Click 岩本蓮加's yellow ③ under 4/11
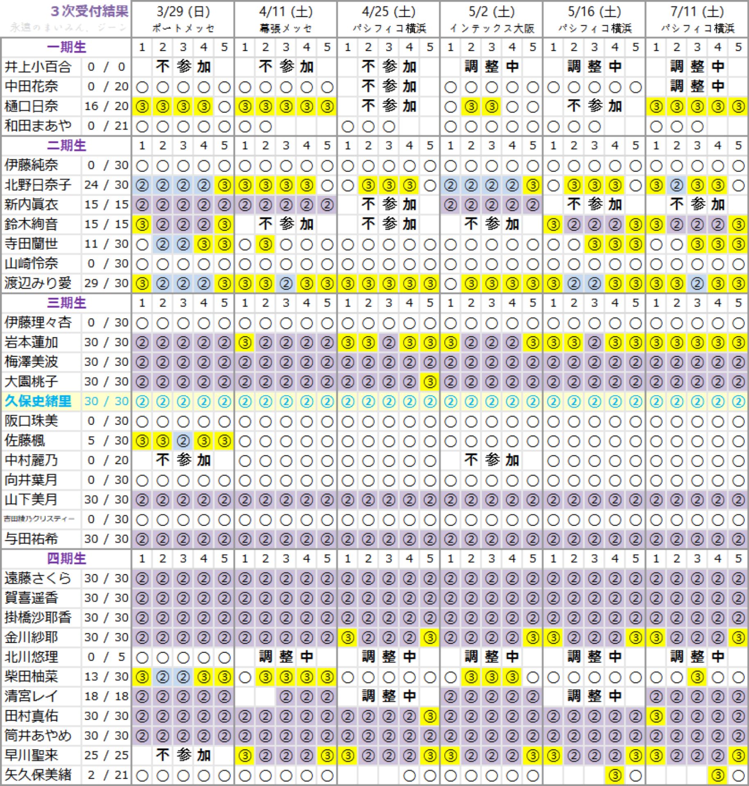 (245, 342)
